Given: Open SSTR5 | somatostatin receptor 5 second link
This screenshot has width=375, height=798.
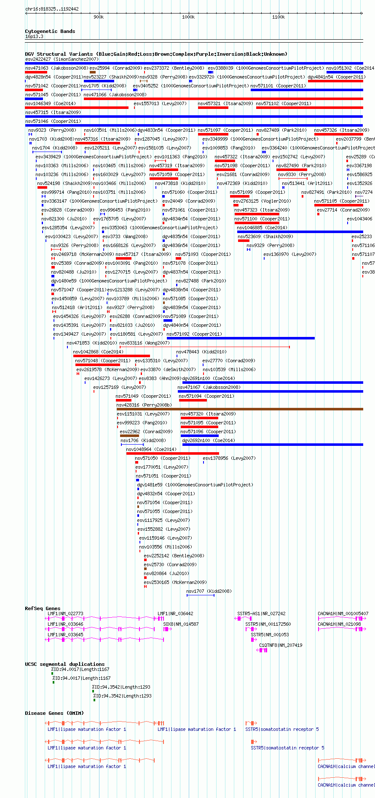Looking at the screenshot, I should tap(287, 748).
